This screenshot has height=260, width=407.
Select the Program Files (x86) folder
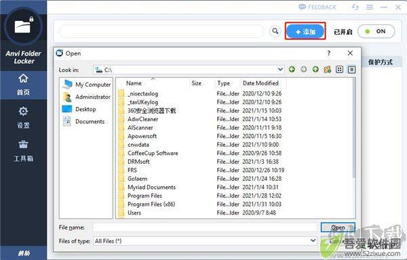[x=151, y=204]
